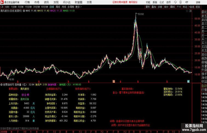The image size is (207, 133).
Task: Select the 日线 daily chart tab
Action: pyautogui.click(x=52, y=7)
